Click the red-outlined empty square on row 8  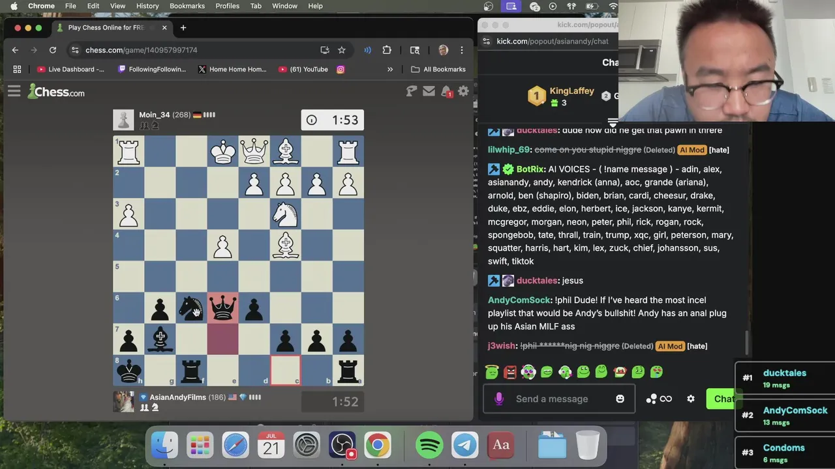point(285,371)
